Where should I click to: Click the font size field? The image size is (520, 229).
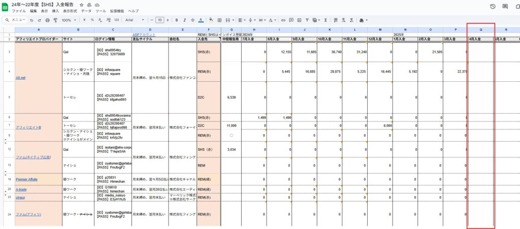coord(159,20)
